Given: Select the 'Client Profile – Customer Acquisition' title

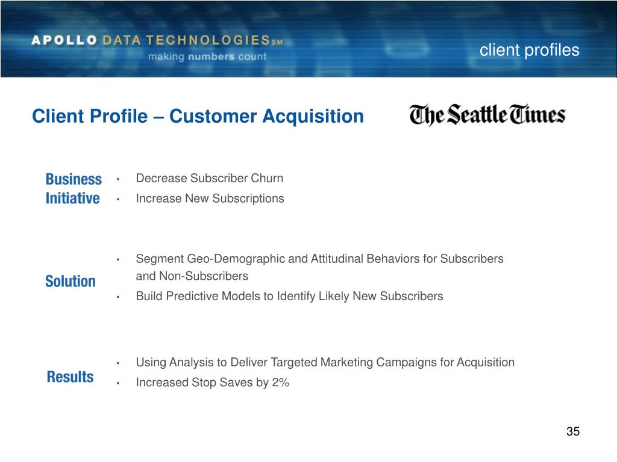Looking at the screenshot, I should click(198, 116).
